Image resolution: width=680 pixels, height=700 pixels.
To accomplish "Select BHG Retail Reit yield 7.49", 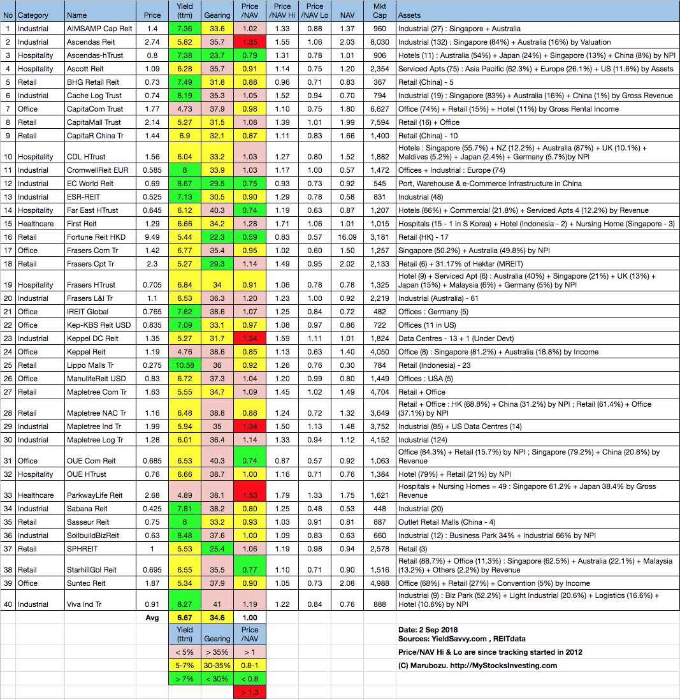I will pos(185,82).
